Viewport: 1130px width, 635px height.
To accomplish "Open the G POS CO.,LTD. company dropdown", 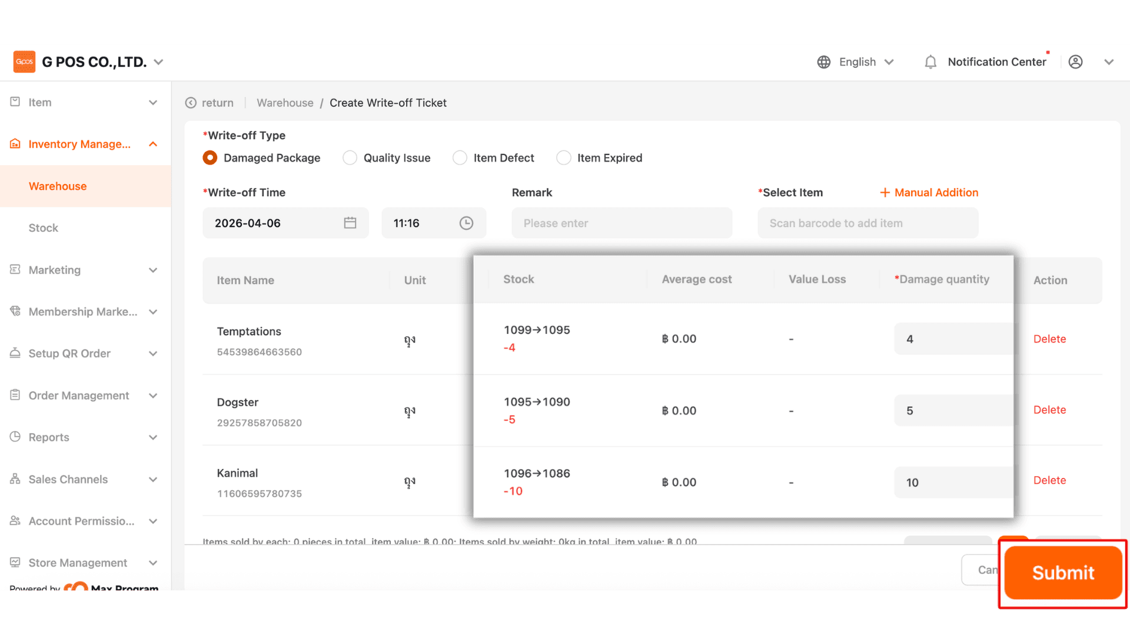I will [x=158, y=62].
